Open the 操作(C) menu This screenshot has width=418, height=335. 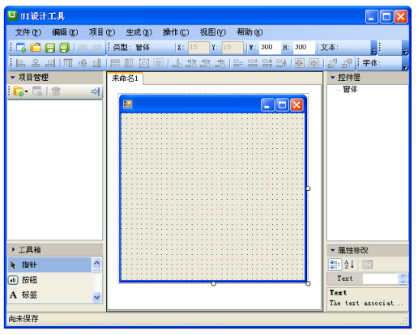176,32
